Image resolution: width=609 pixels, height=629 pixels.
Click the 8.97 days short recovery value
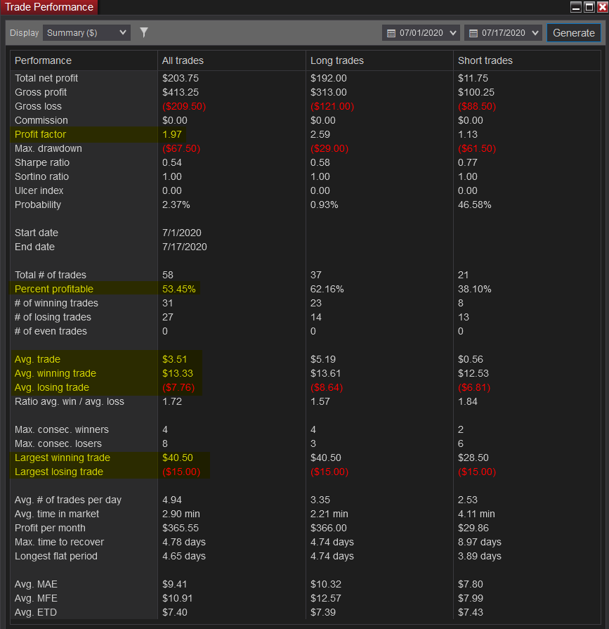click(480, 542)
